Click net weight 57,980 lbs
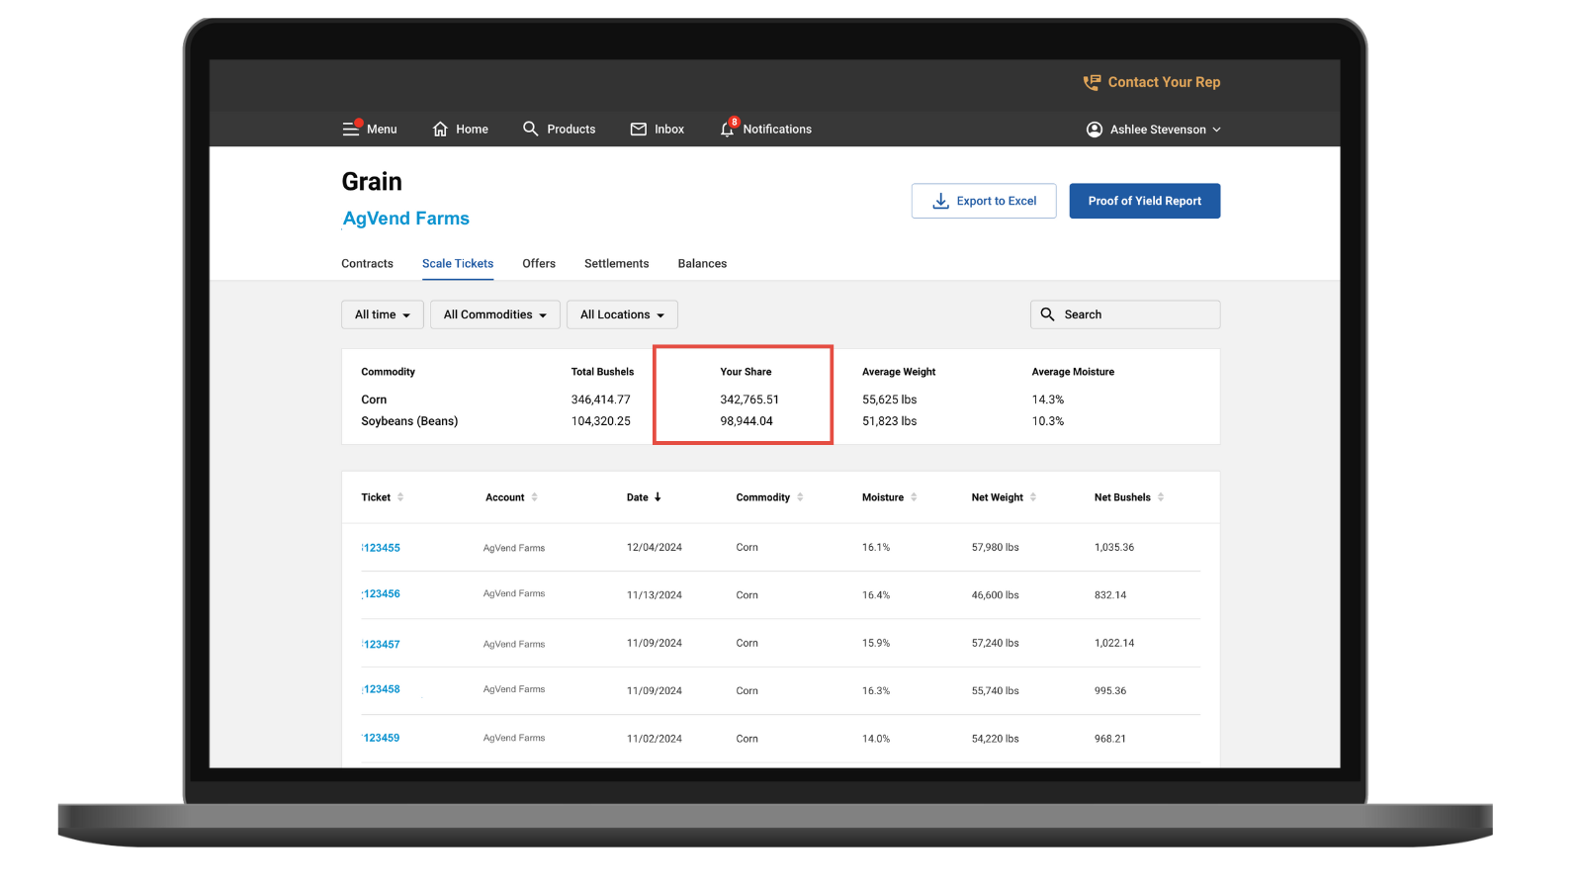Viewport: 1582px width, 890px height. [995, 547]
